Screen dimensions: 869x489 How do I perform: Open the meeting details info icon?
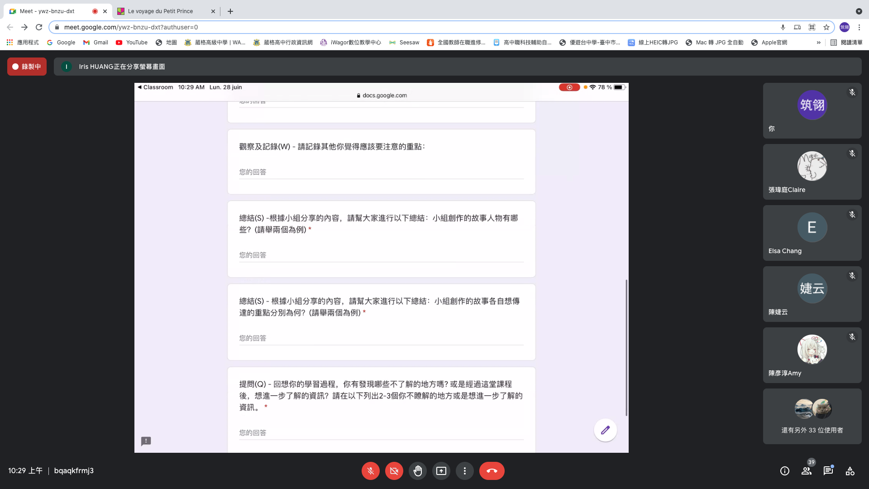[x=784, y=471]
